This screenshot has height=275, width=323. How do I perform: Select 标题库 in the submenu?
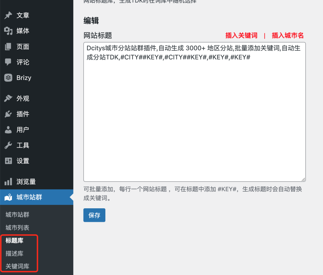(x=15, y=241)
